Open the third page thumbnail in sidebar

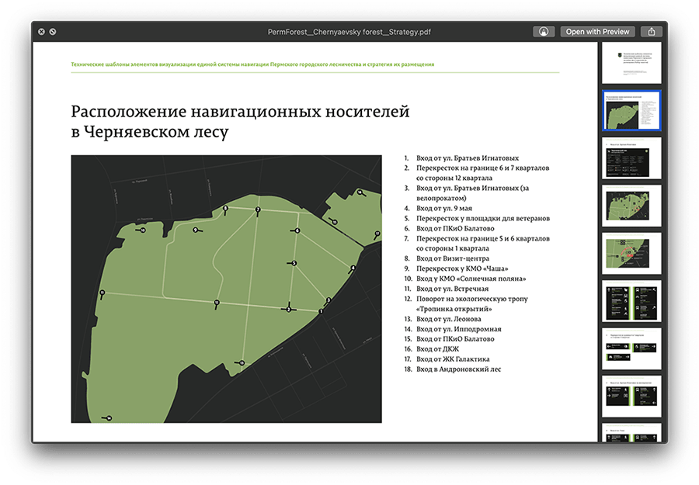pos(632,158)
